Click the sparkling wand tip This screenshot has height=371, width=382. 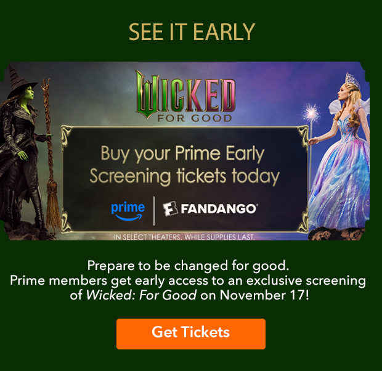(311, 113)
